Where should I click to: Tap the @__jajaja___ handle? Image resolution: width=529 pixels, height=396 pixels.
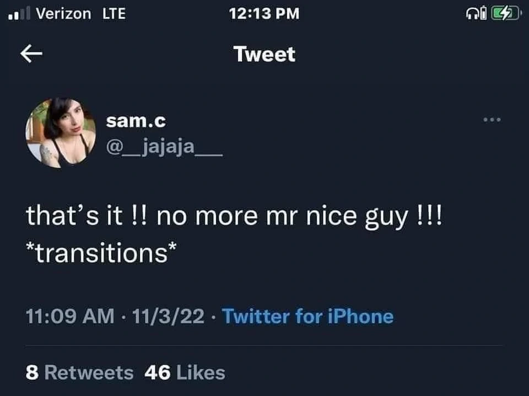point(163,148)
